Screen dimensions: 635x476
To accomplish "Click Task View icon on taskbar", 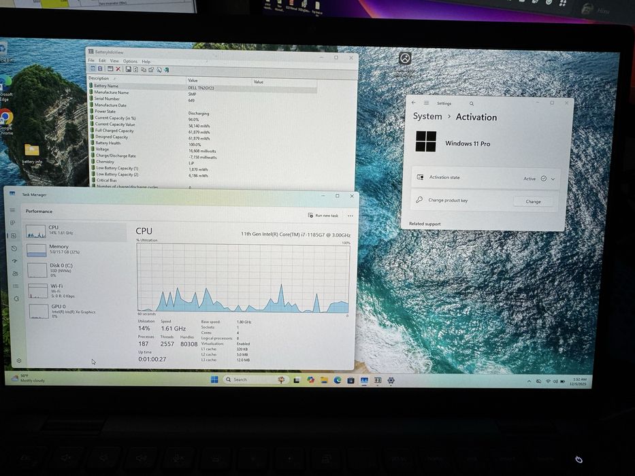I will [297, 380].
